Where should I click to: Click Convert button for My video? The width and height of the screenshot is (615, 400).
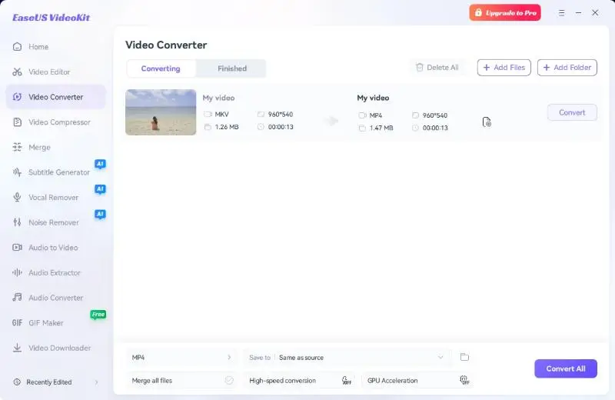tap(572, 112)
